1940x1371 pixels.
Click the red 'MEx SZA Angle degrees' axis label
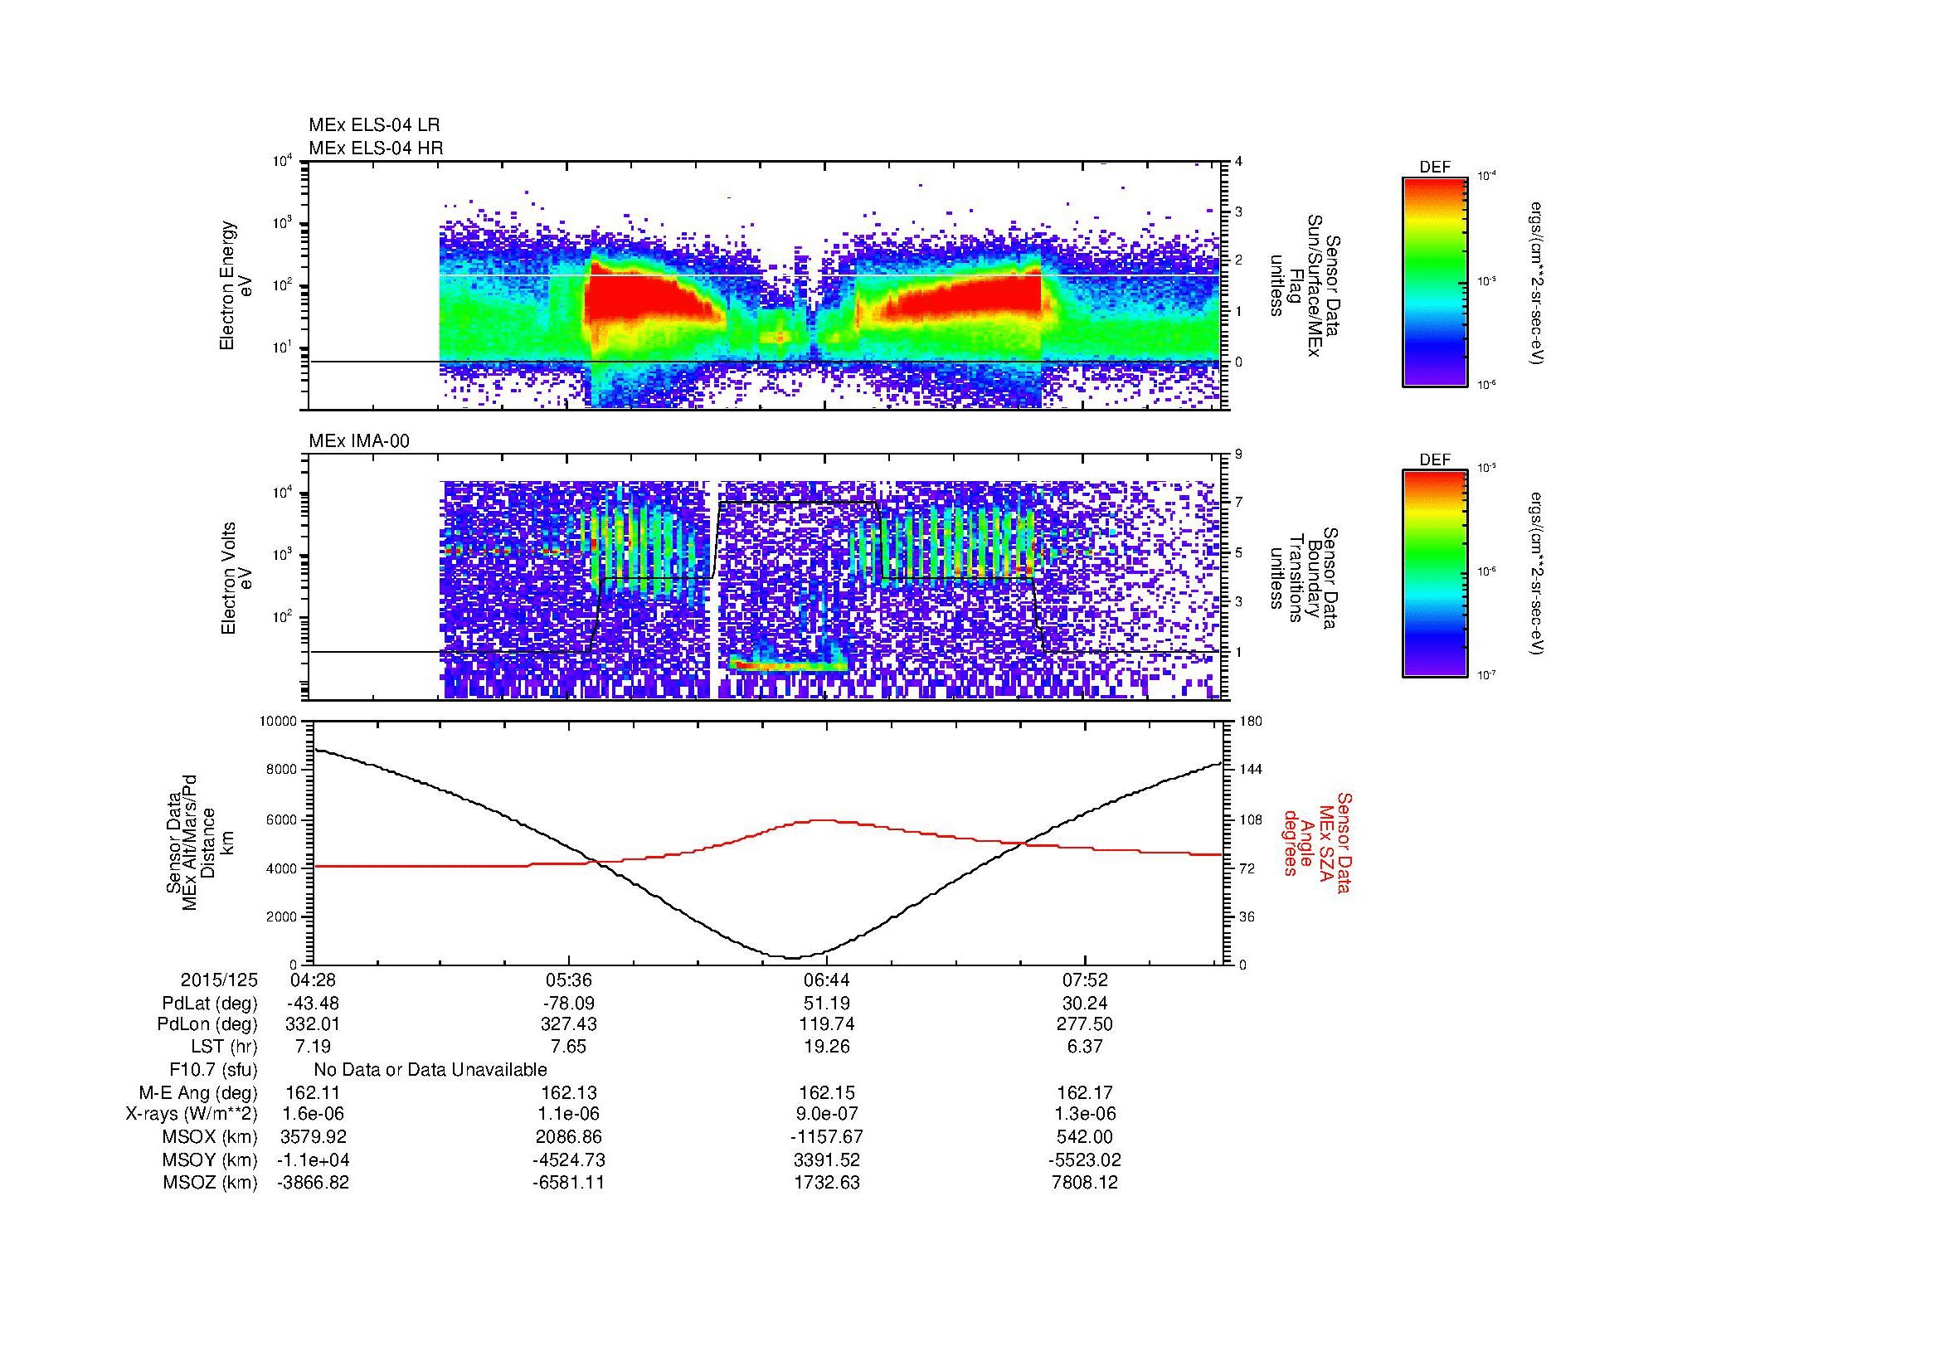pos(1316,842)
